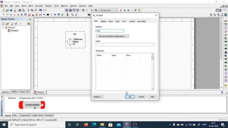Image resolution: width=228 pixels, height=128 pixels.
Task: Select the Project View tab
Action: coord(25,92)
